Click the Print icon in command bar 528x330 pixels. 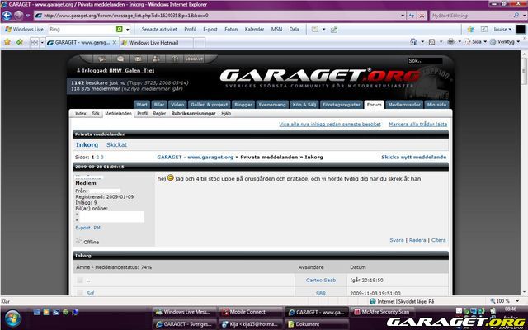click(450, 42)
